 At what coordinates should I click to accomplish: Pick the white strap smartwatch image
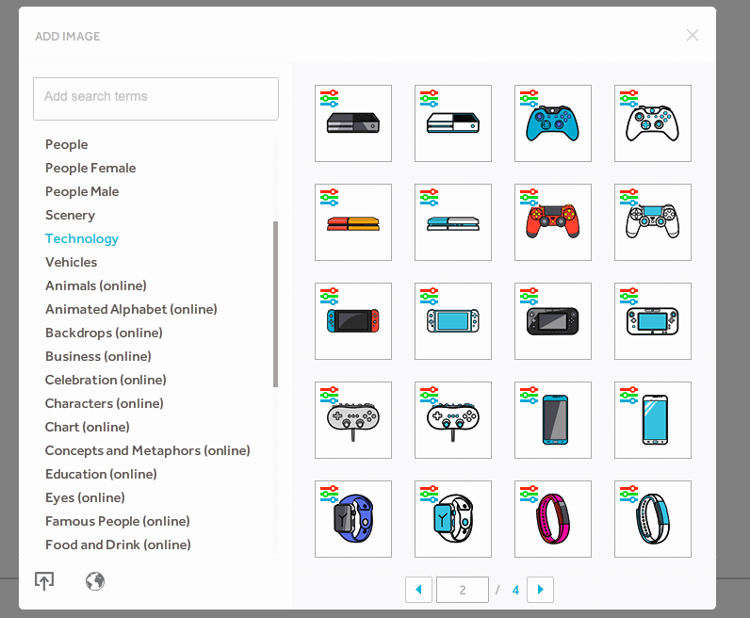pos(453,519)
